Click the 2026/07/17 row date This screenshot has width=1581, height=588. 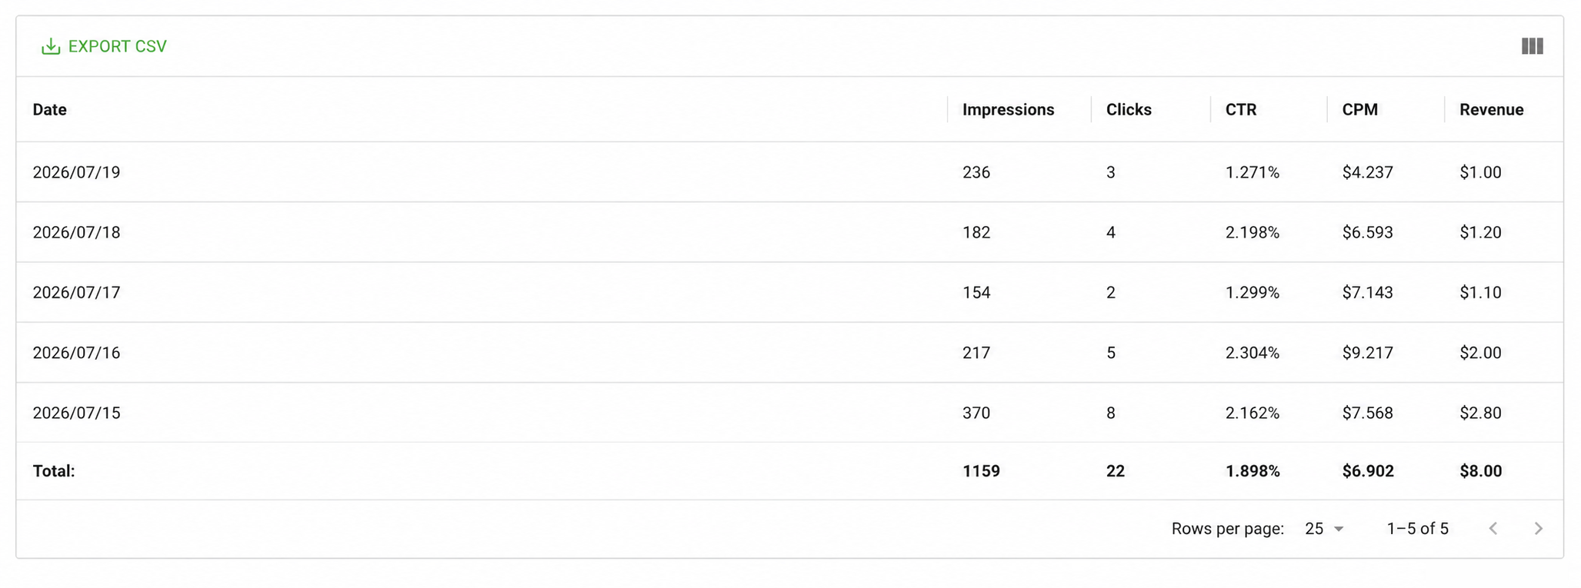click(x=76, y=292)
